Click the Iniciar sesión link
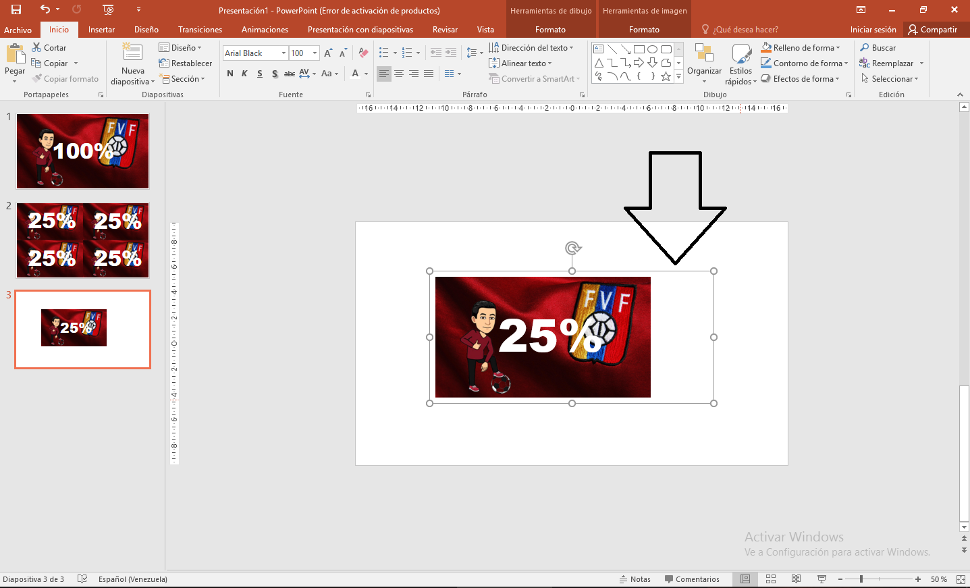 (873, 30)
